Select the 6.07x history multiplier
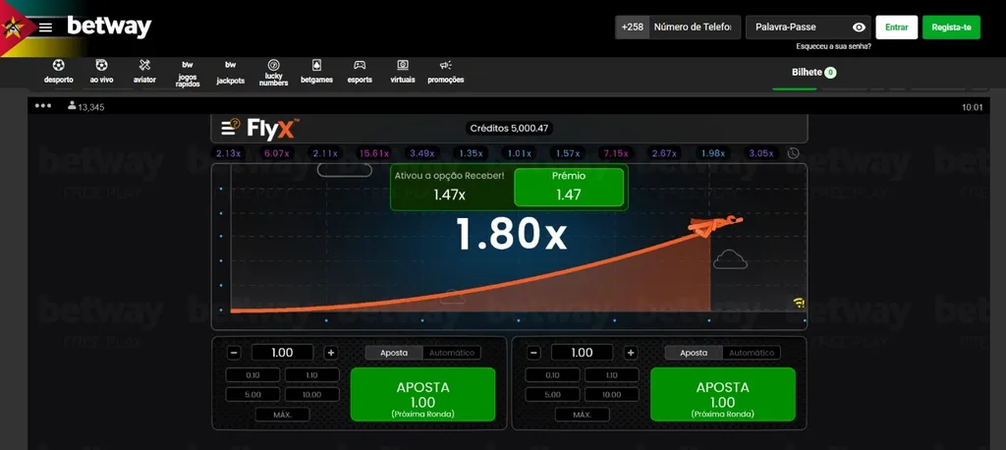The image size is (1006, 450). 276,153
